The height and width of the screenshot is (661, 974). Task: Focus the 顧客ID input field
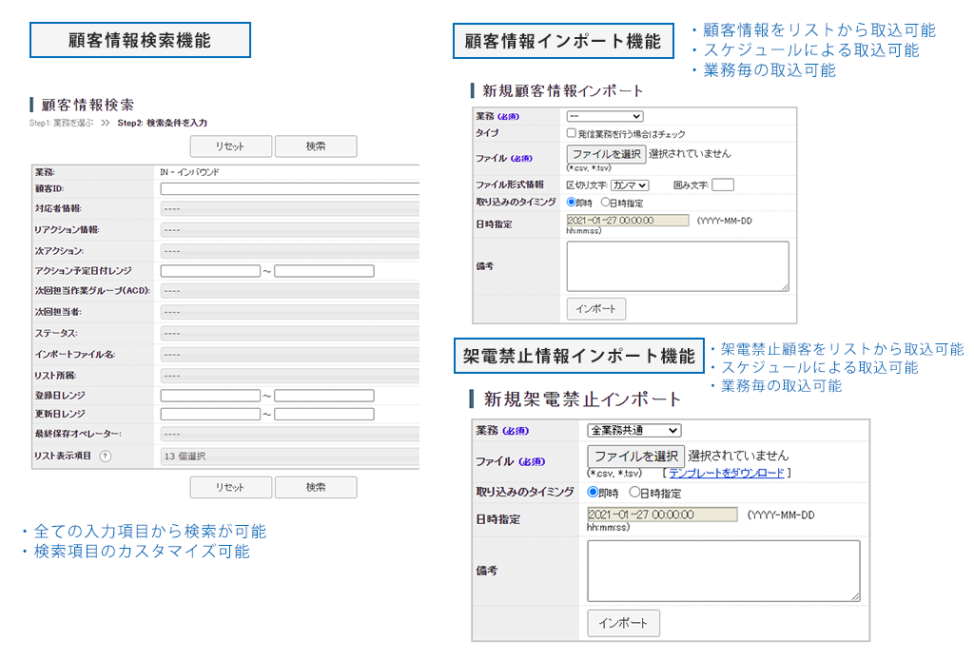coord(289,189)
